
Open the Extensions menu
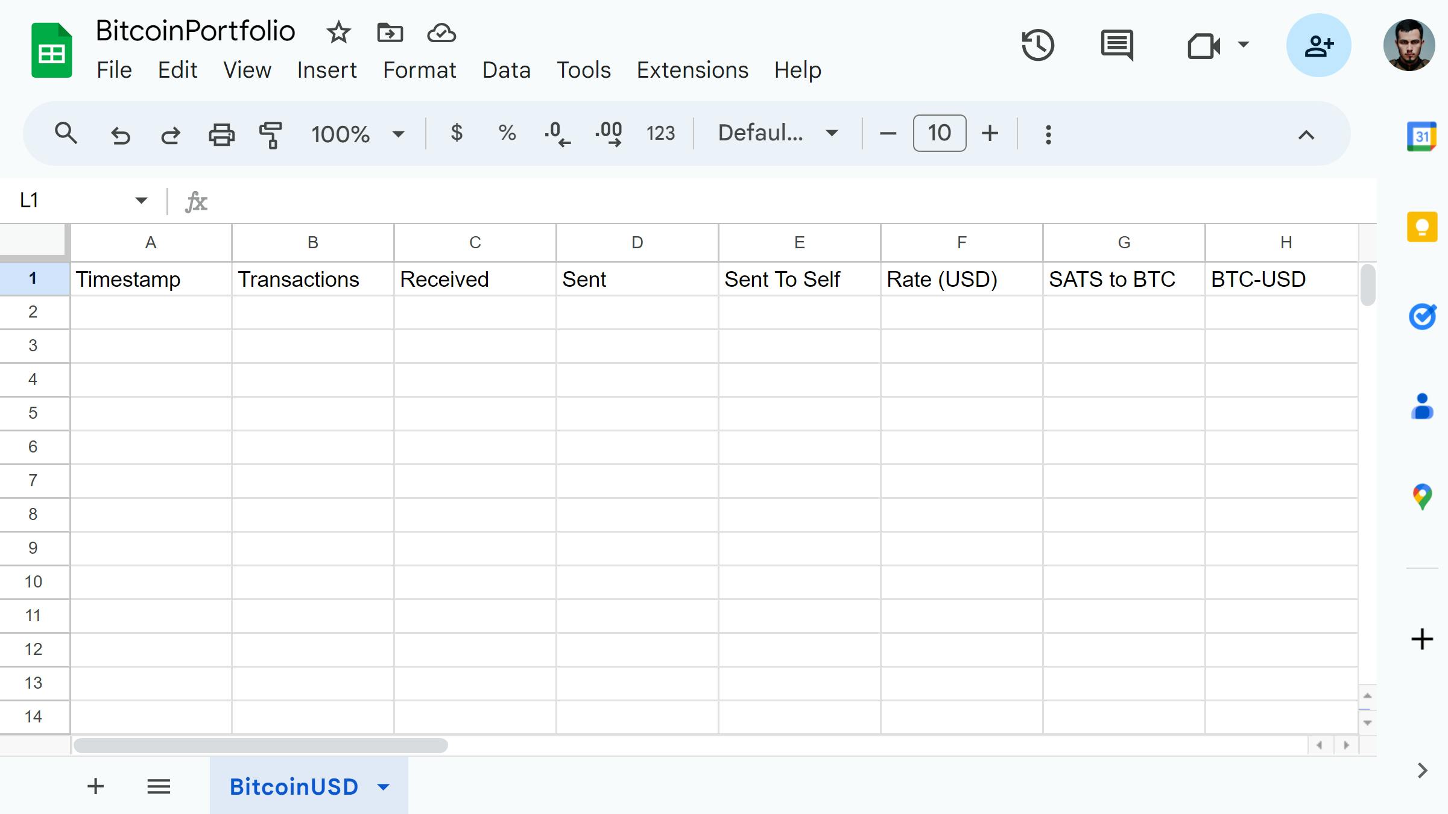692,69
